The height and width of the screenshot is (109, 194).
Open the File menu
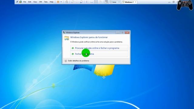[25, 2]
